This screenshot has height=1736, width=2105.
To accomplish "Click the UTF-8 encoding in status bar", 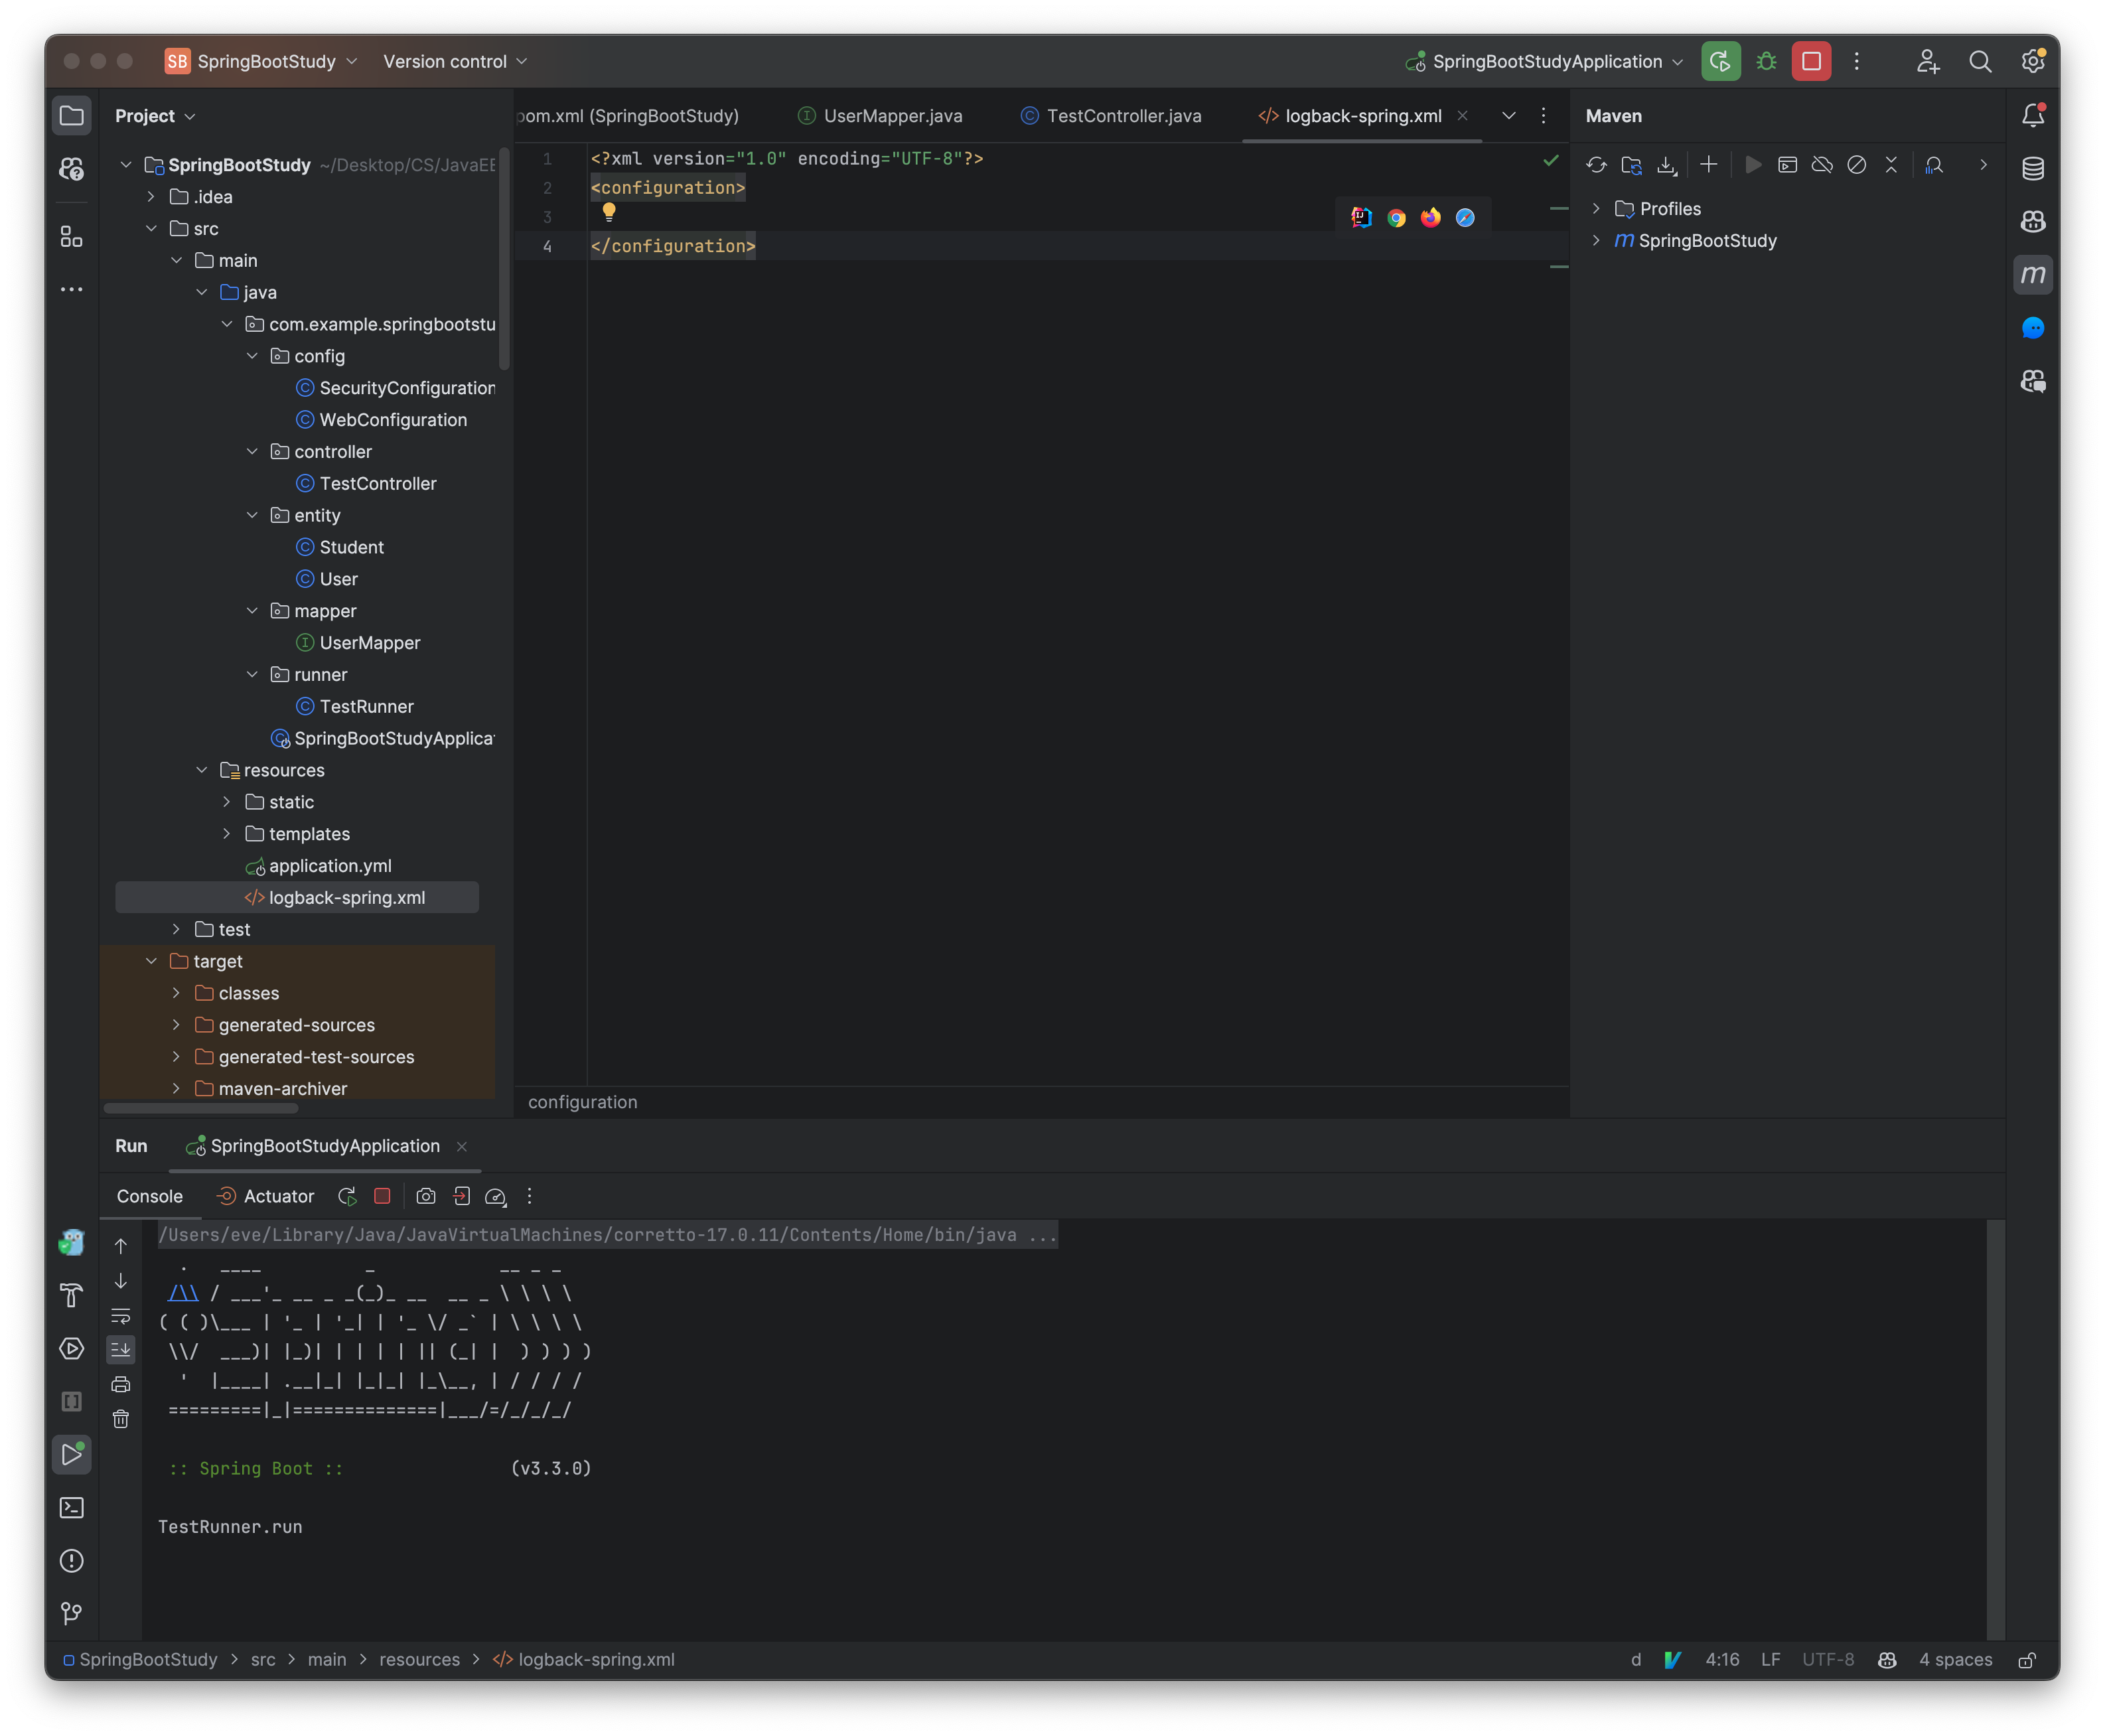I will tap(1827, 1660).
